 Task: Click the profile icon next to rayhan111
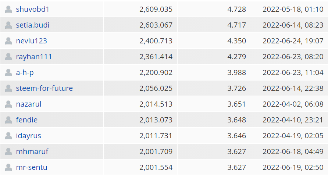click(8, 57)
